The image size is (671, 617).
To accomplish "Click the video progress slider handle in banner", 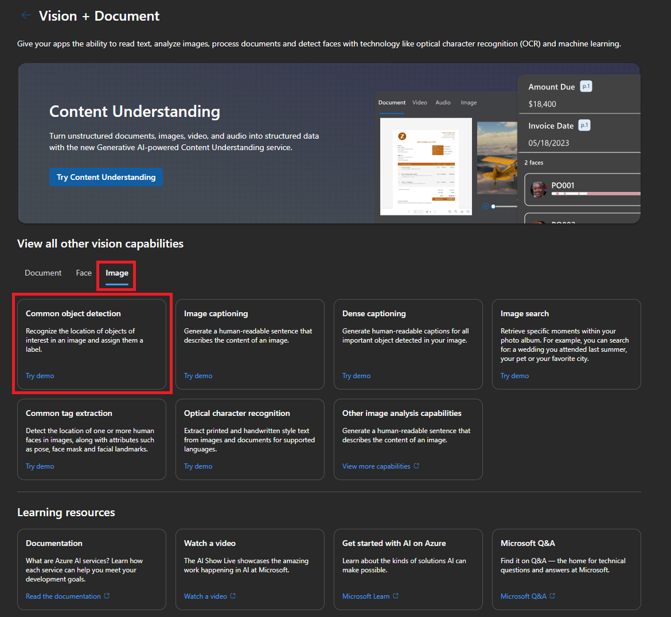I will (x=493, y=206).
